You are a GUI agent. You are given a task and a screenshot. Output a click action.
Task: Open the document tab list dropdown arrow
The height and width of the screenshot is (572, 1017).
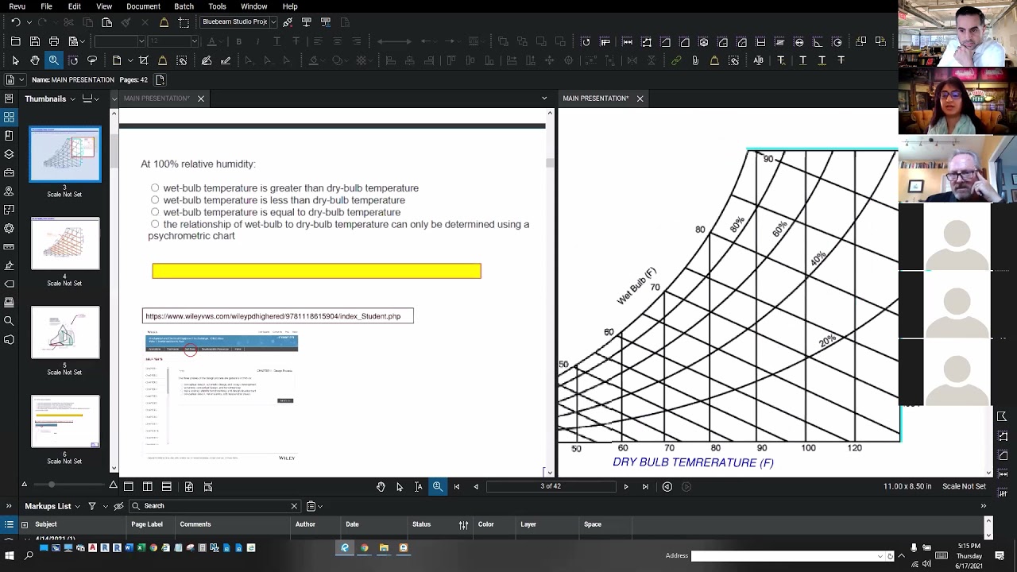point(544,99)
